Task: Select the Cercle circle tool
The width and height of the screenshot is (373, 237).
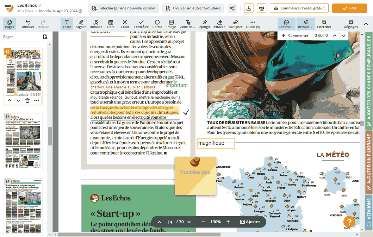Action: 157,24
